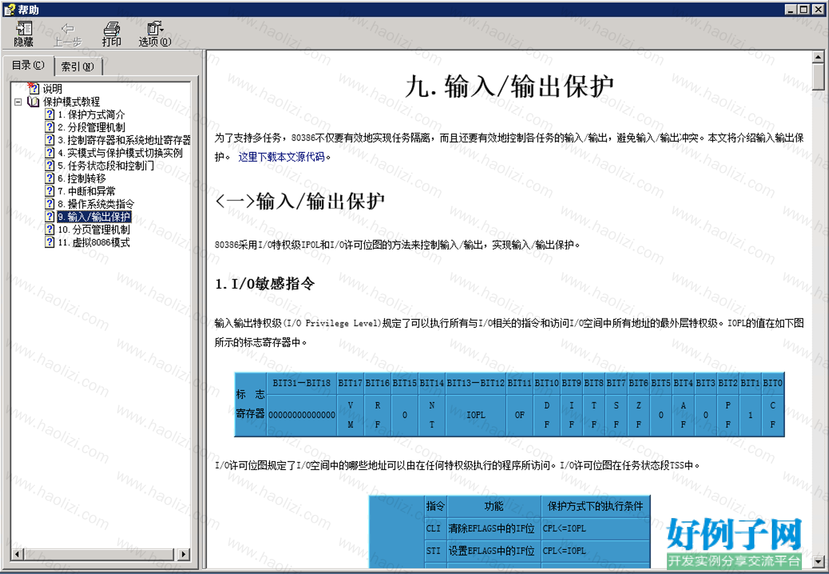
Task: Click the content pane scroll-down arrow
Action: pyautogui.click(x=818, y=561)
